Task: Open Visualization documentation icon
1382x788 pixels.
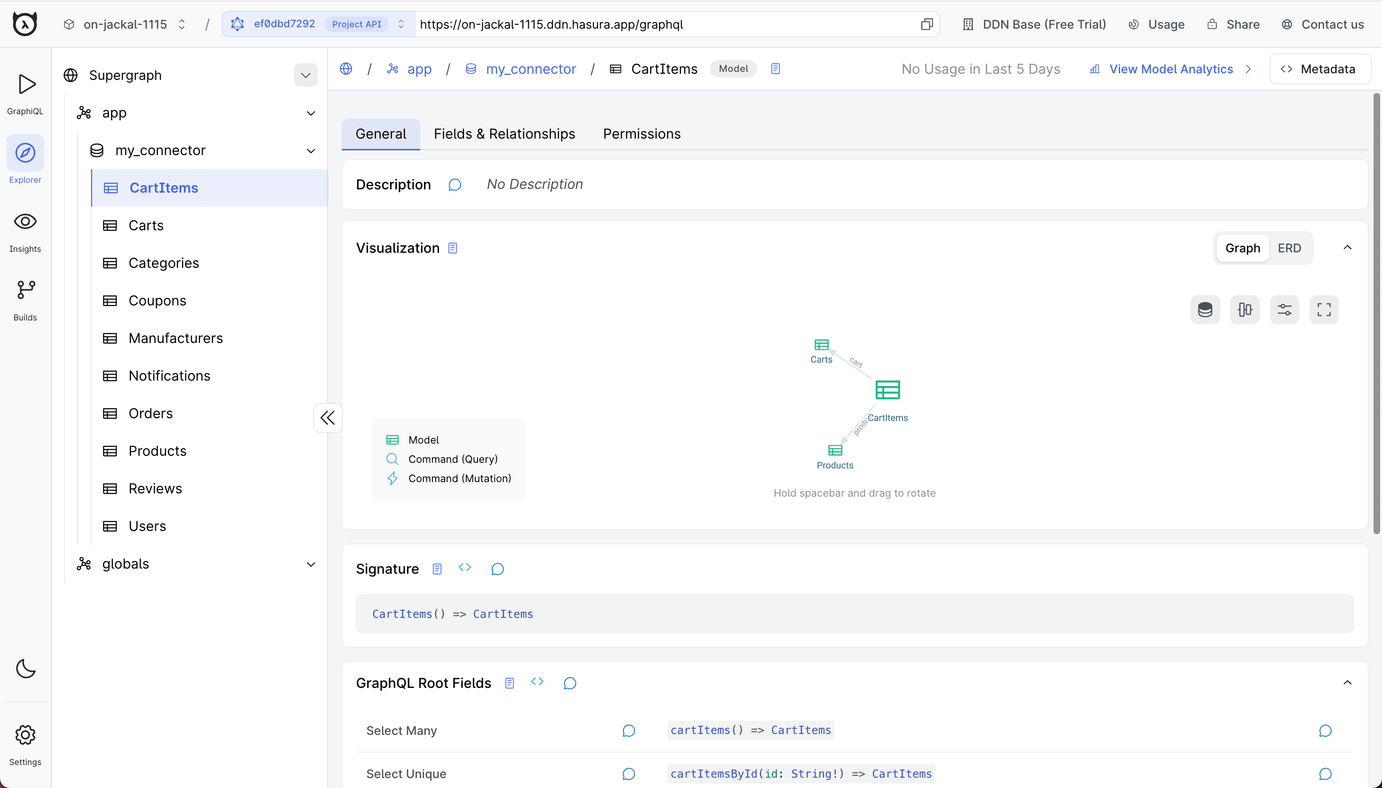Action: (x=453, y=248)
